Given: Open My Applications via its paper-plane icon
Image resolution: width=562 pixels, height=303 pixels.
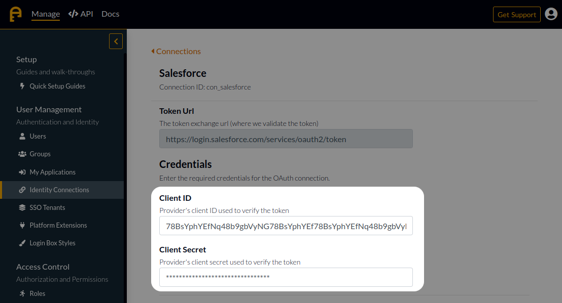Looking at the screenshot, I should pyautogui.click(x=22, y=172).
